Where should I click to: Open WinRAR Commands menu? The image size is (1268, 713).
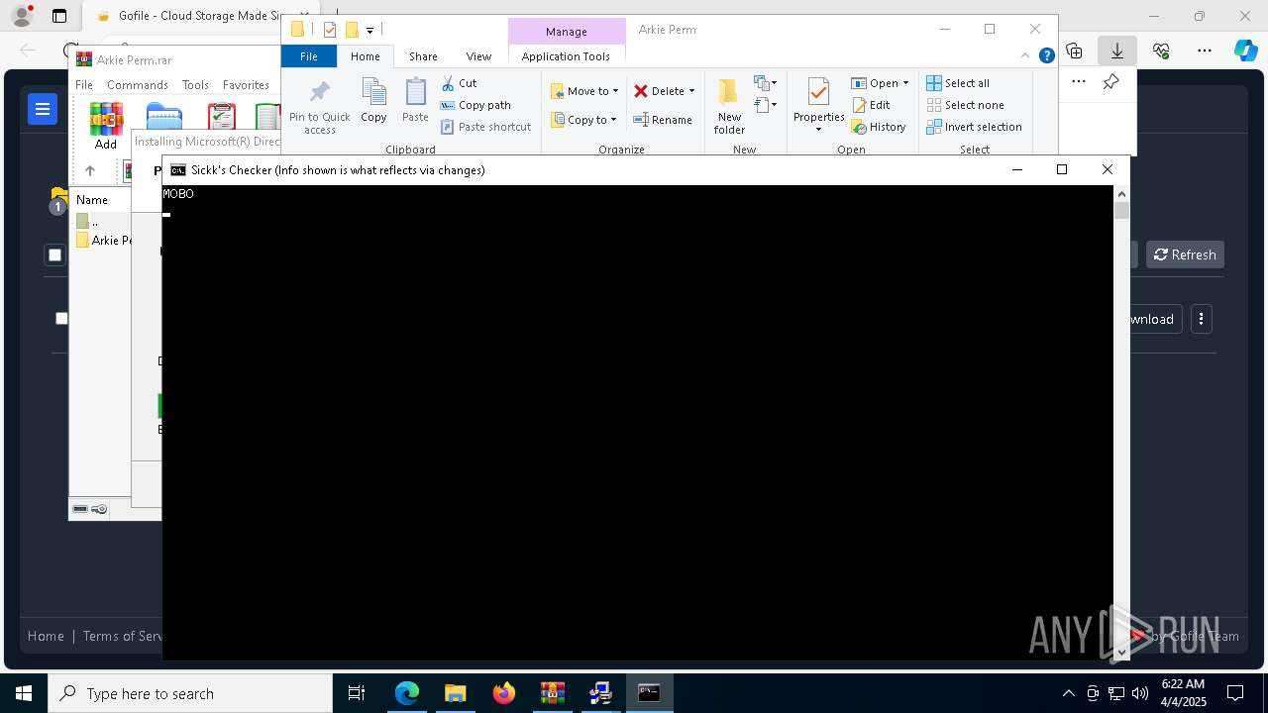(138, 85)
